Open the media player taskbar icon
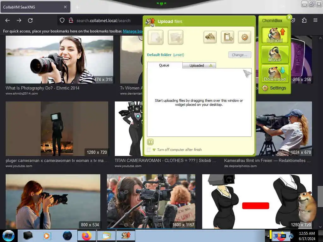This screenshot has height=242, width=323. [47, 236]
